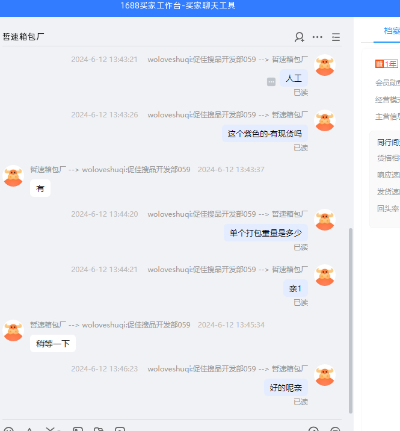400x431 pixels.
Task: Click sender label above the 有 reply
Action: [x=110, y=170]
